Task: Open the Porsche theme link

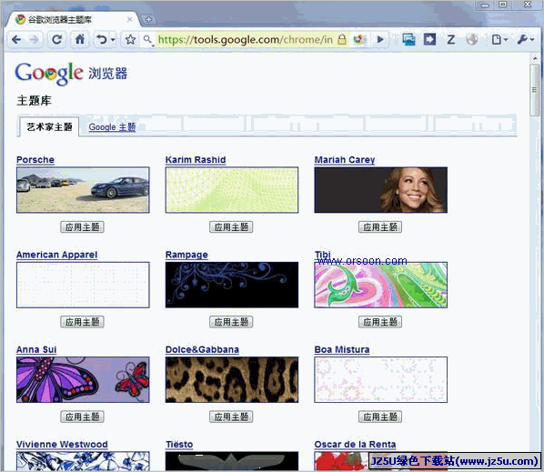Action: click(x=35, y=160)
